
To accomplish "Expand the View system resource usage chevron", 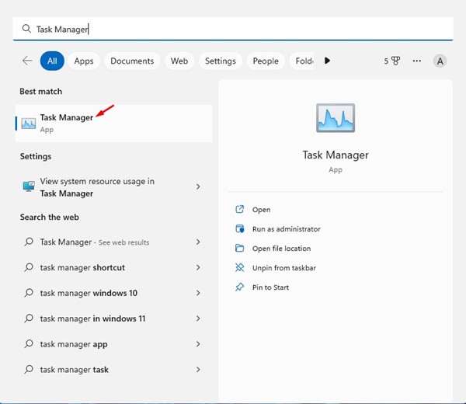I will pyautogui.click(x=198, y=186).
